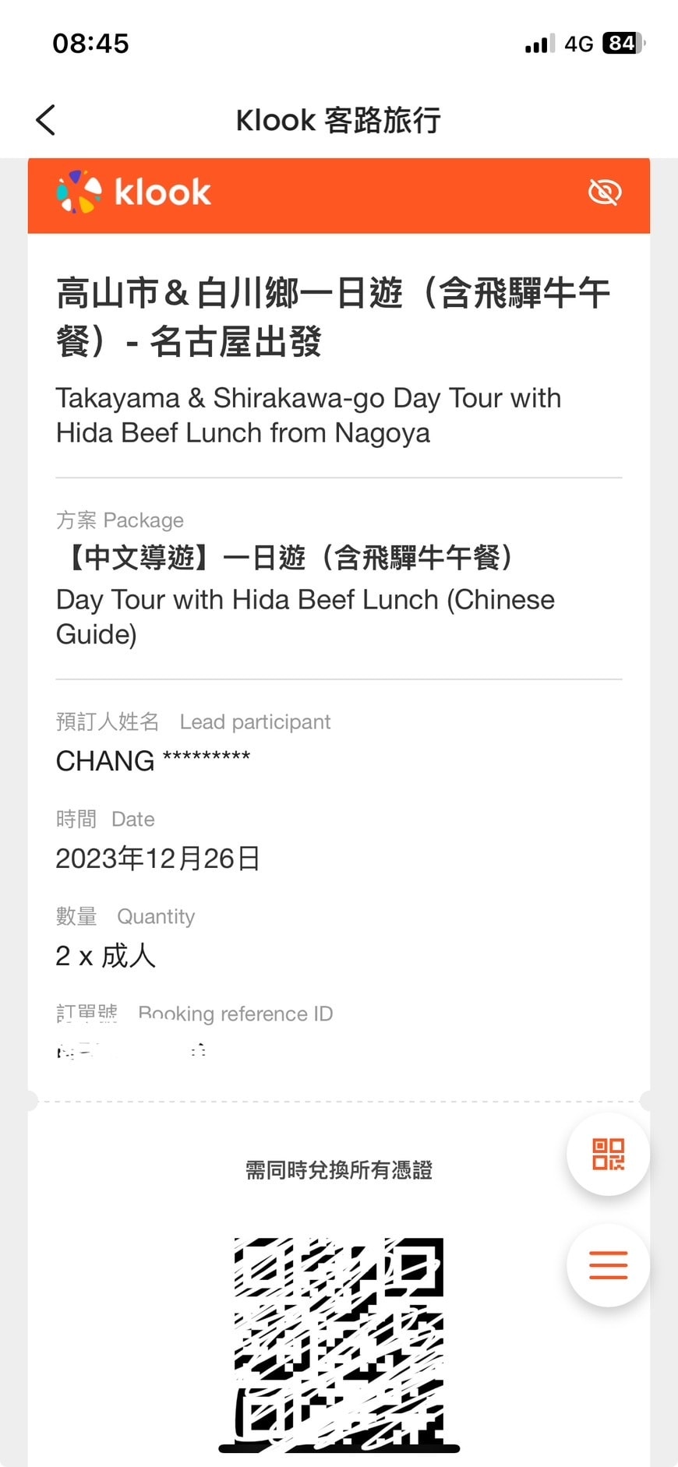678x1467 pixels.
Task: Tap the 08:45 clock in status bar
Action: 90,44
